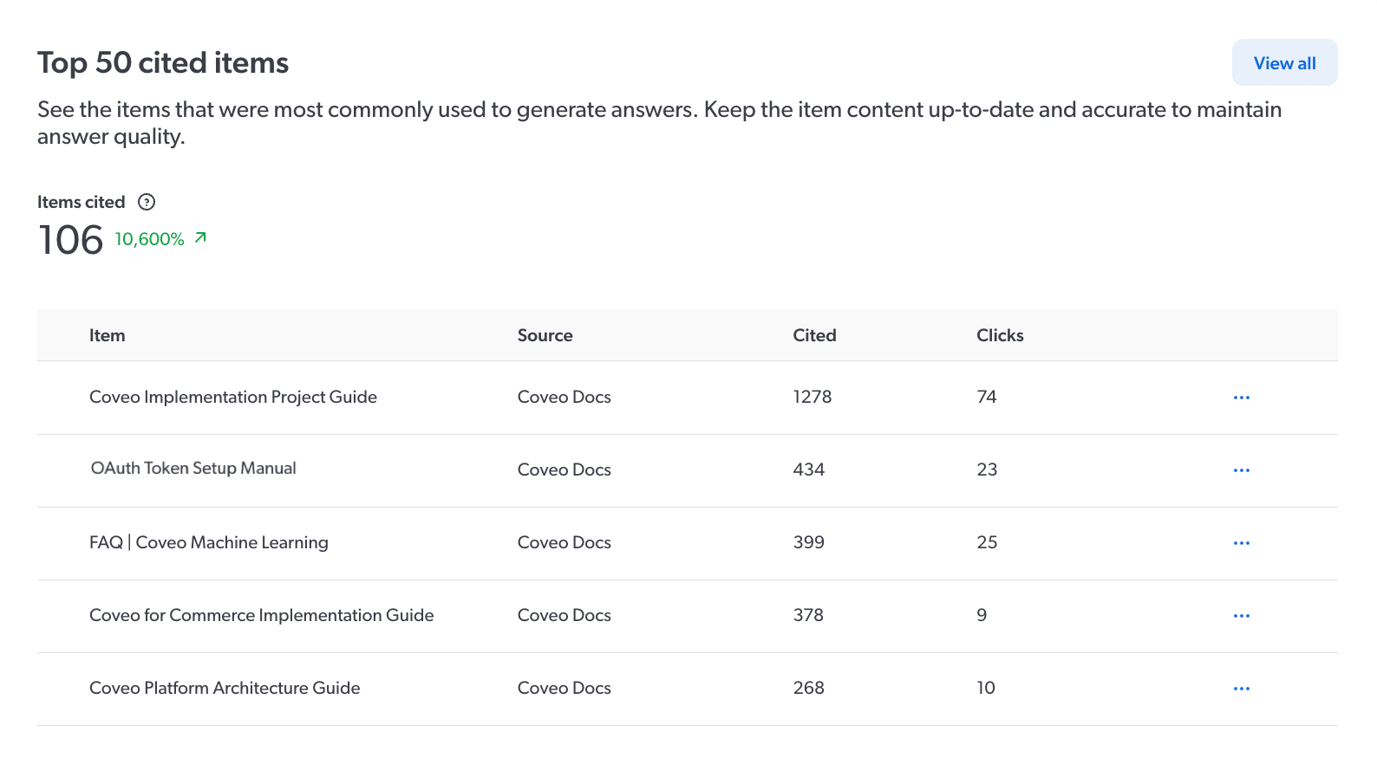Click the 106 items cited total
Screen dimensions: 1377x764
(71, 240)
